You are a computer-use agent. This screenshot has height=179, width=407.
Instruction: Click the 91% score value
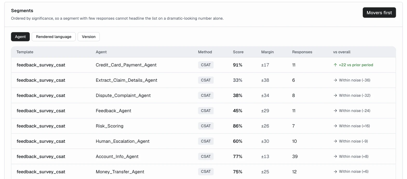click(x=238, y=65)
